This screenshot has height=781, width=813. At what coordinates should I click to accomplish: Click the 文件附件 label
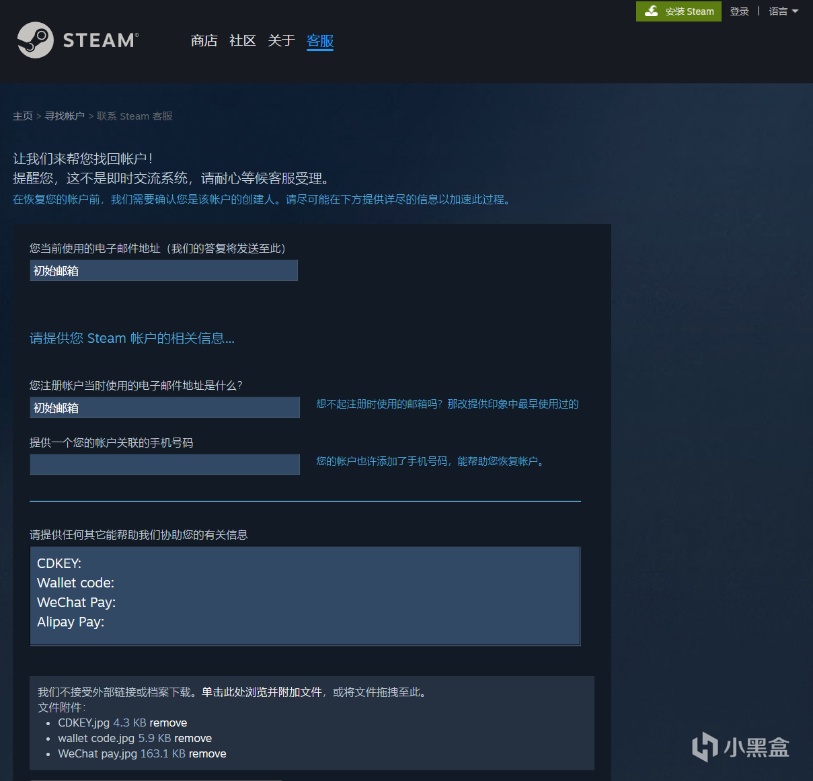61,708
